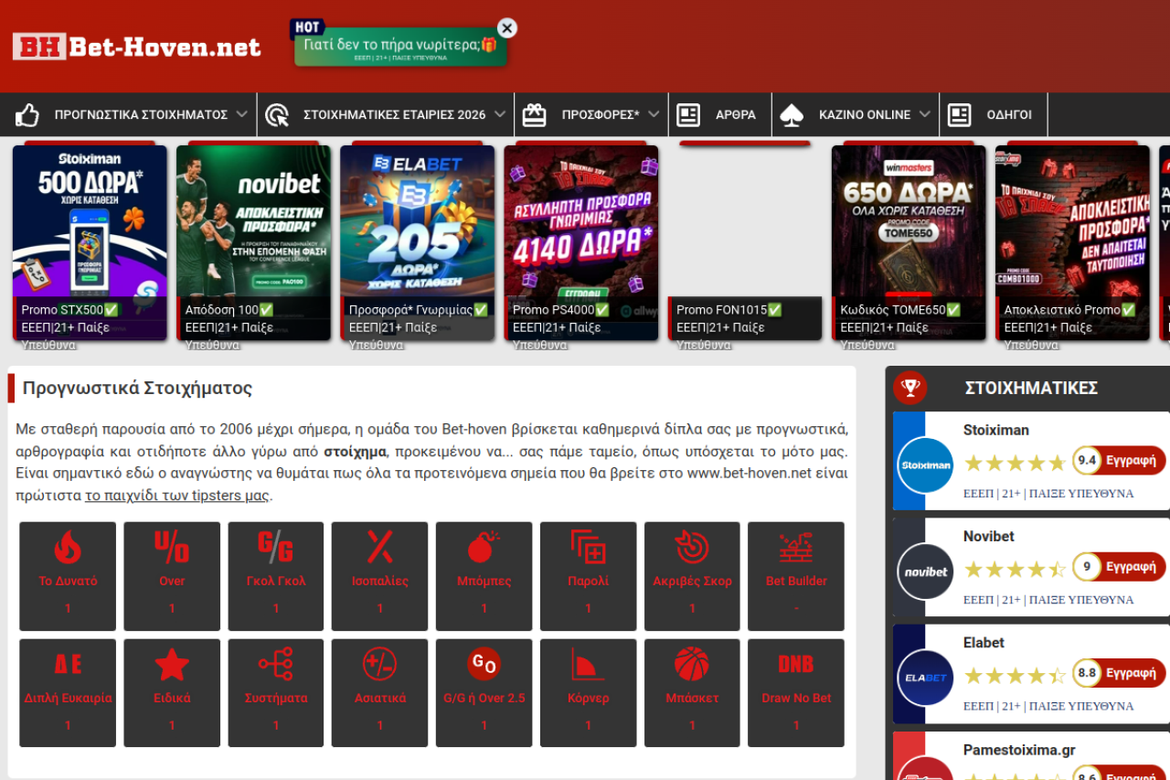
Task: Open the Το Δυνατό flame tile
Action: [x=68, y=576]
